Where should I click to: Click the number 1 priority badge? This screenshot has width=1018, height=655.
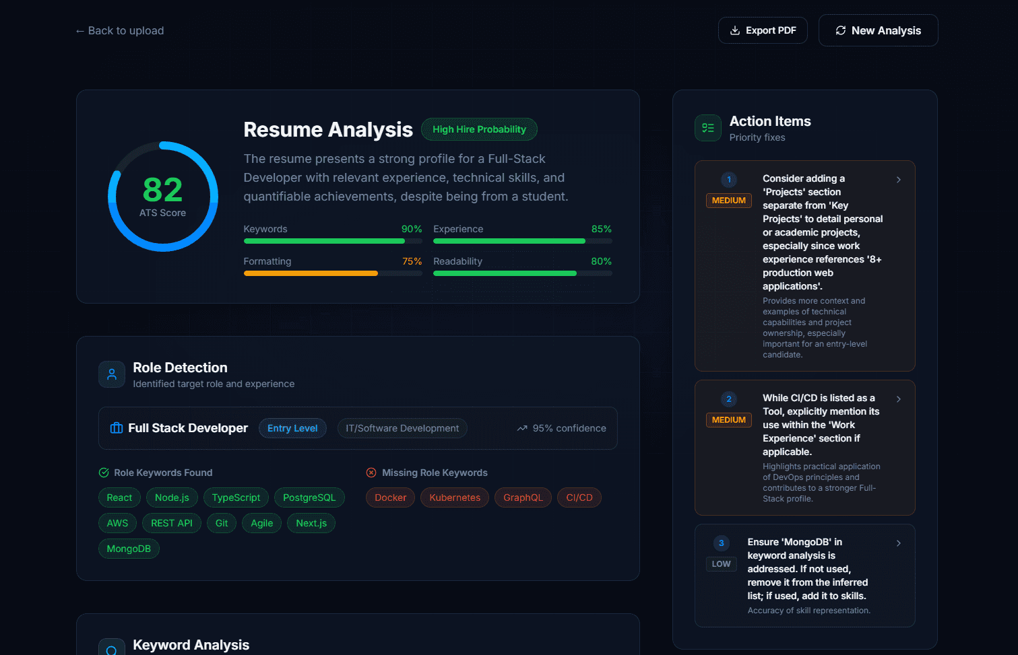(728, 180)
